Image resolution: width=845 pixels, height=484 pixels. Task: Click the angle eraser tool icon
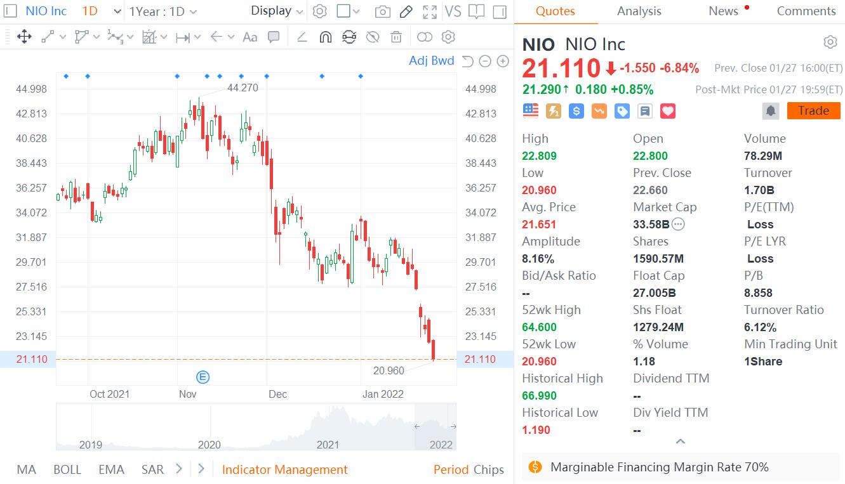click(302, 37)
